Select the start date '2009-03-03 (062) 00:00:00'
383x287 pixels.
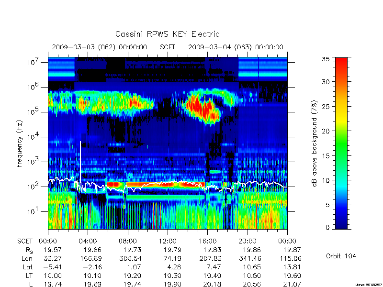pyautogui.click(x=100, y=47)
